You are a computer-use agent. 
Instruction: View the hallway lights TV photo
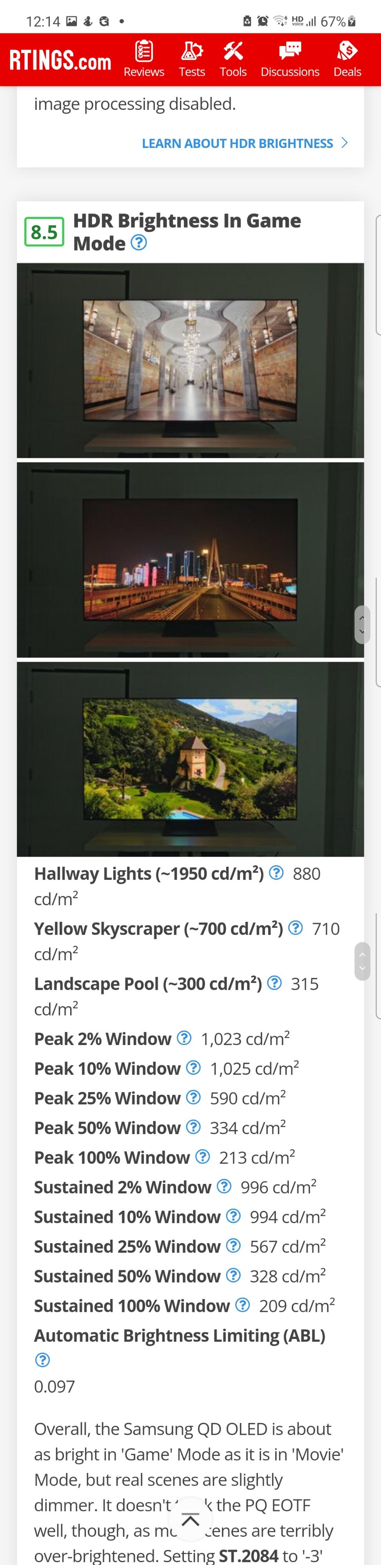190,360
